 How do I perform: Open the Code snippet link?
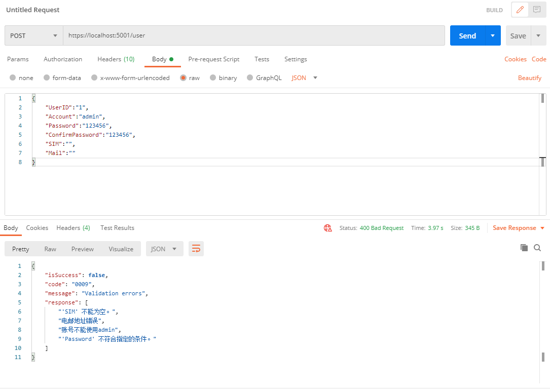(x=539, y=59)
